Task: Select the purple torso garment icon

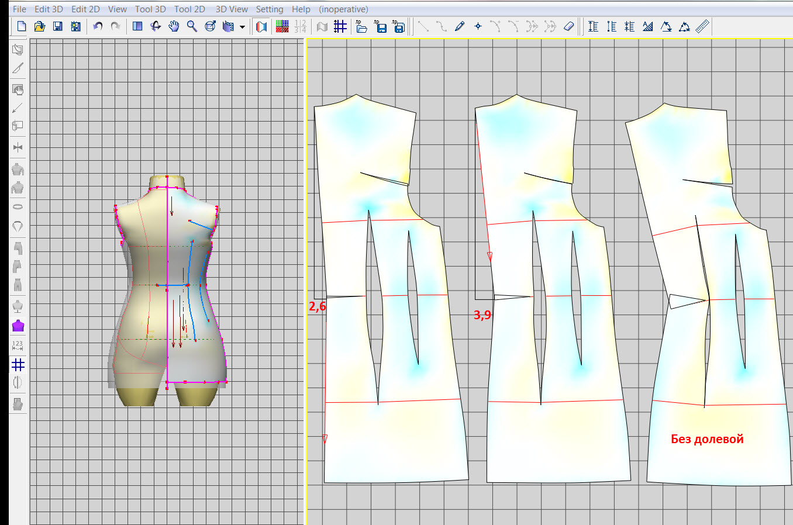Action: point(18,326)
